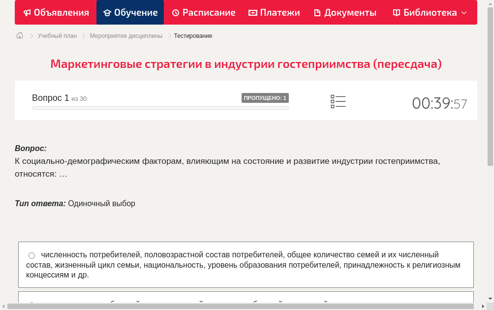Click the question progress bar
This screenshot has height=310, width=494.
tap(160, 107)
